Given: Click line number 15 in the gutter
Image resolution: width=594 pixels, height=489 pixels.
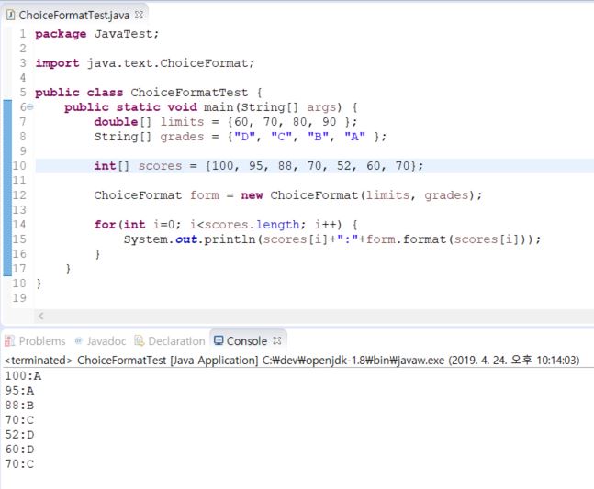Looking at the screenshot, I should (x=19, y=239).
